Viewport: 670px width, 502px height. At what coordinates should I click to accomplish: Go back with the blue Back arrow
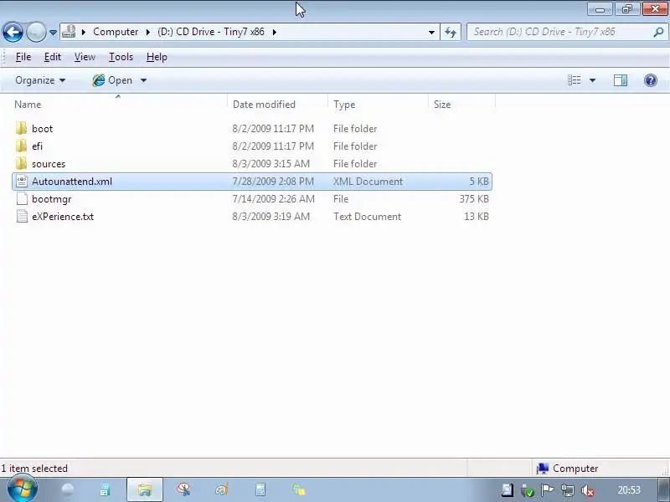13,32
